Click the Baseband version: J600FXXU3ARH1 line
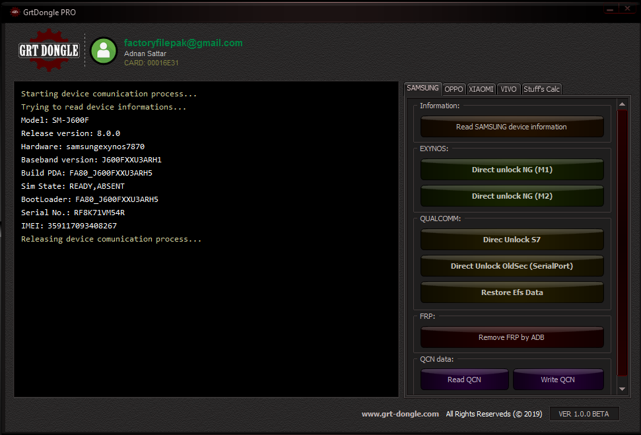641x435 pixels. click(x=91, y=160)
